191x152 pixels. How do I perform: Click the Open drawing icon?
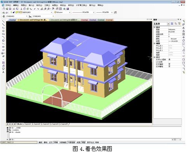tap(7, 9)
